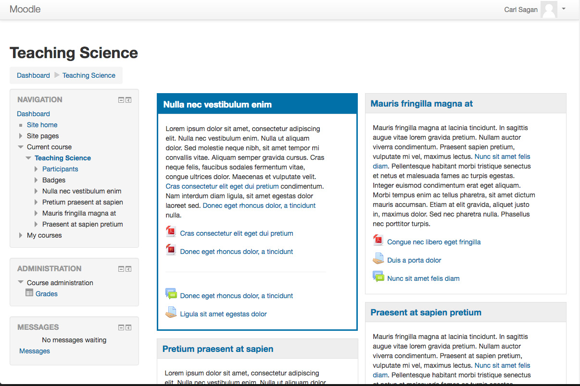
Task: Click assignment icon beside Ligula sit amet egestas
Action: pyautogui.click(x=171, y=313)
